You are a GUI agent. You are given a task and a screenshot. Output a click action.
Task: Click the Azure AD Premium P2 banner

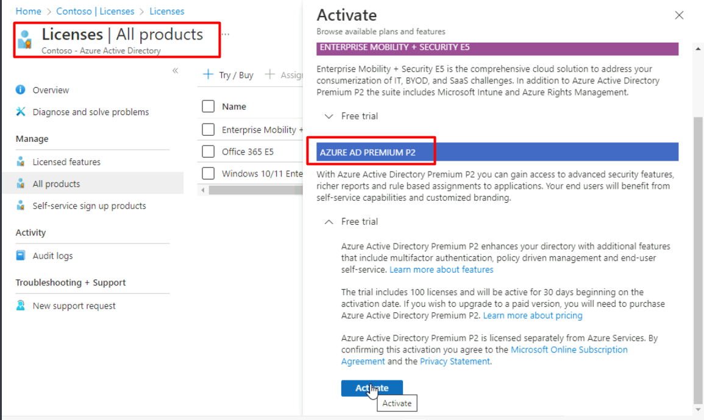point(497,152)
